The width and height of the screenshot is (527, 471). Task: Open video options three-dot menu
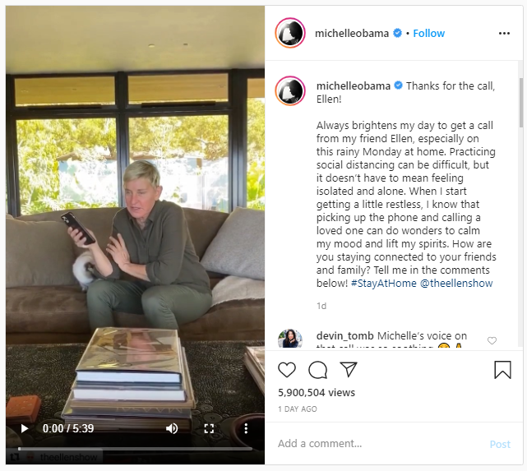(246, 428)
